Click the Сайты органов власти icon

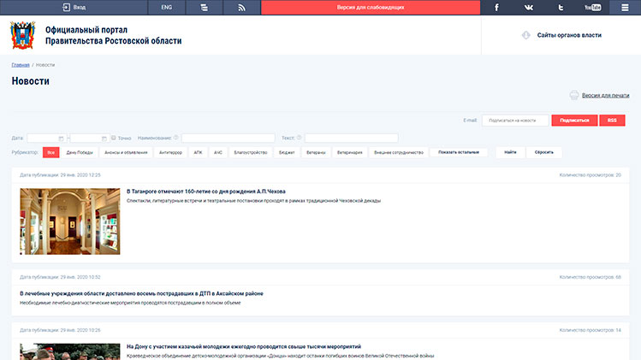coord(526,35)
